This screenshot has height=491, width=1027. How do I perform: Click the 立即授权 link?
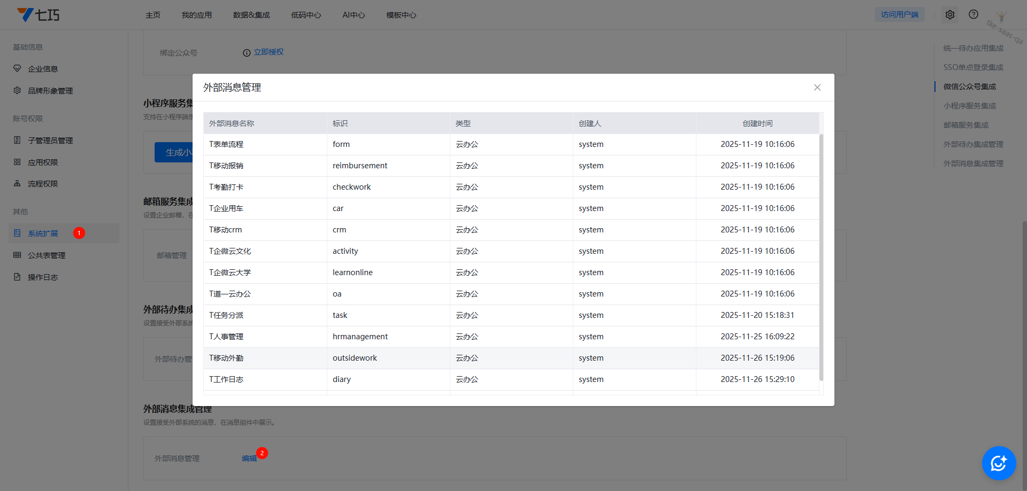pos(269,52)
